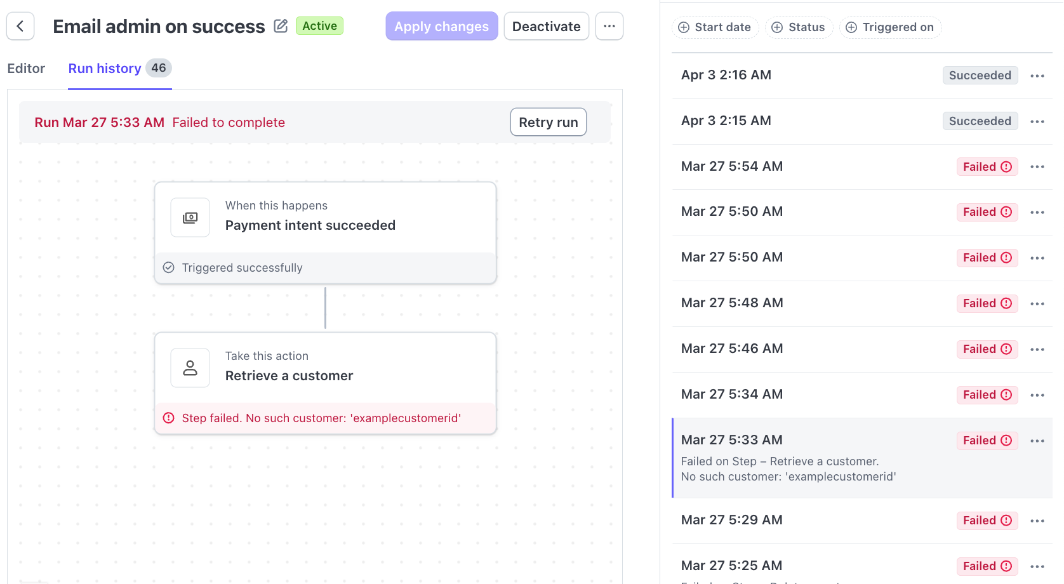The height and width of the screenshot is (584, 1064).
Task: Click the pencil icon to rename workflow
Action: (x=281, y=26)
